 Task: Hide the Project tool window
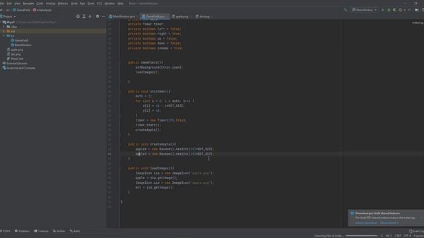point(103,17)
